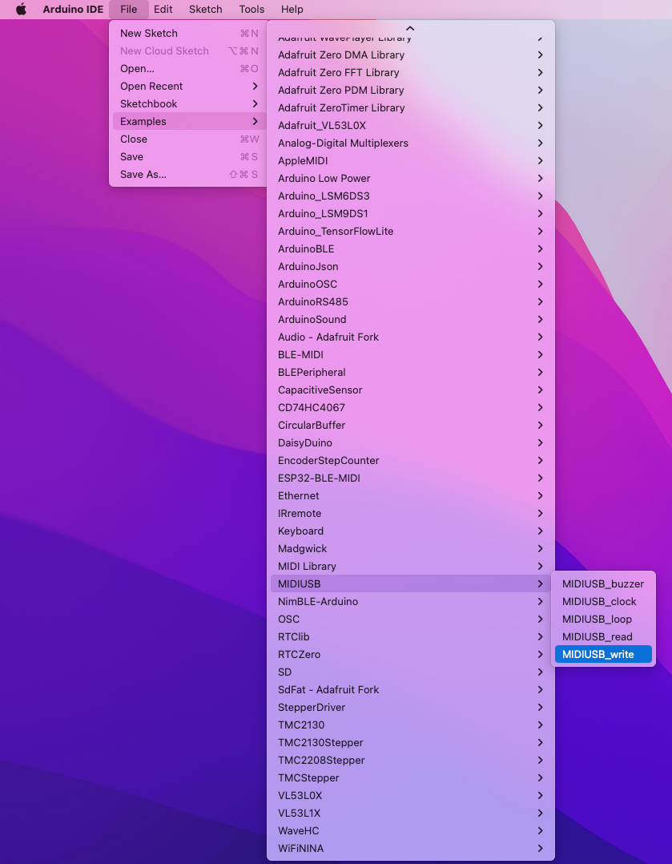Expand Arduino Low Power examples
Viewport: 672px width, 864px height.
click(410, 178)
